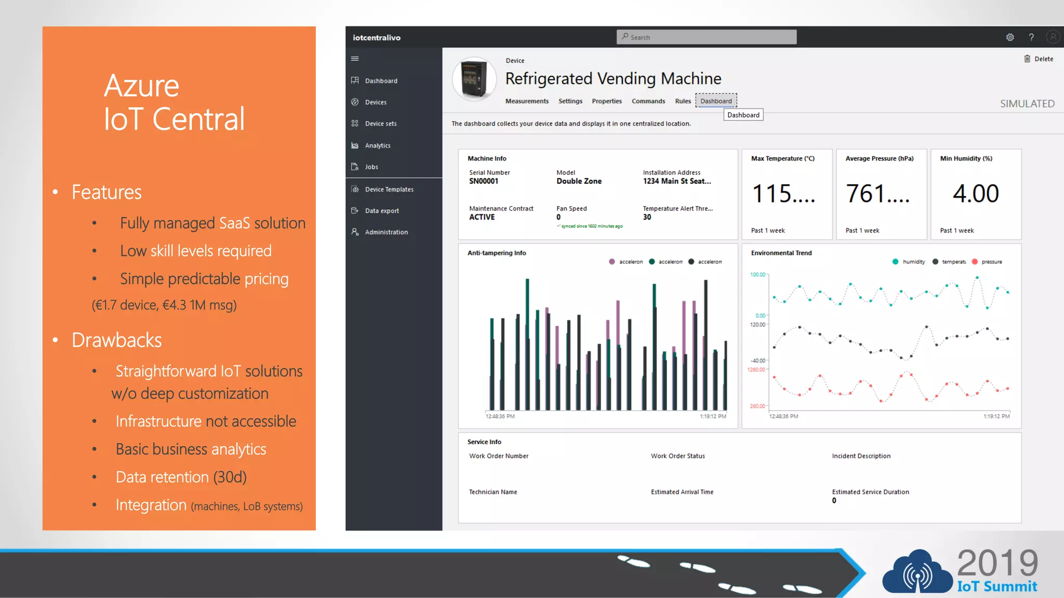Click the vending machine device thumbnail
The image size is (1064, 598).
coord(474,79)
